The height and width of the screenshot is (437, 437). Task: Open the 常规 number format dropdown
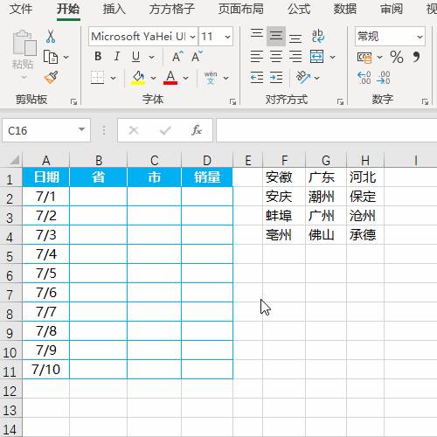420,37
